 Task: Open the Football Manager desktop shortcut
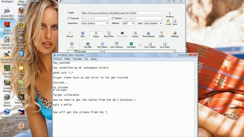7,83
